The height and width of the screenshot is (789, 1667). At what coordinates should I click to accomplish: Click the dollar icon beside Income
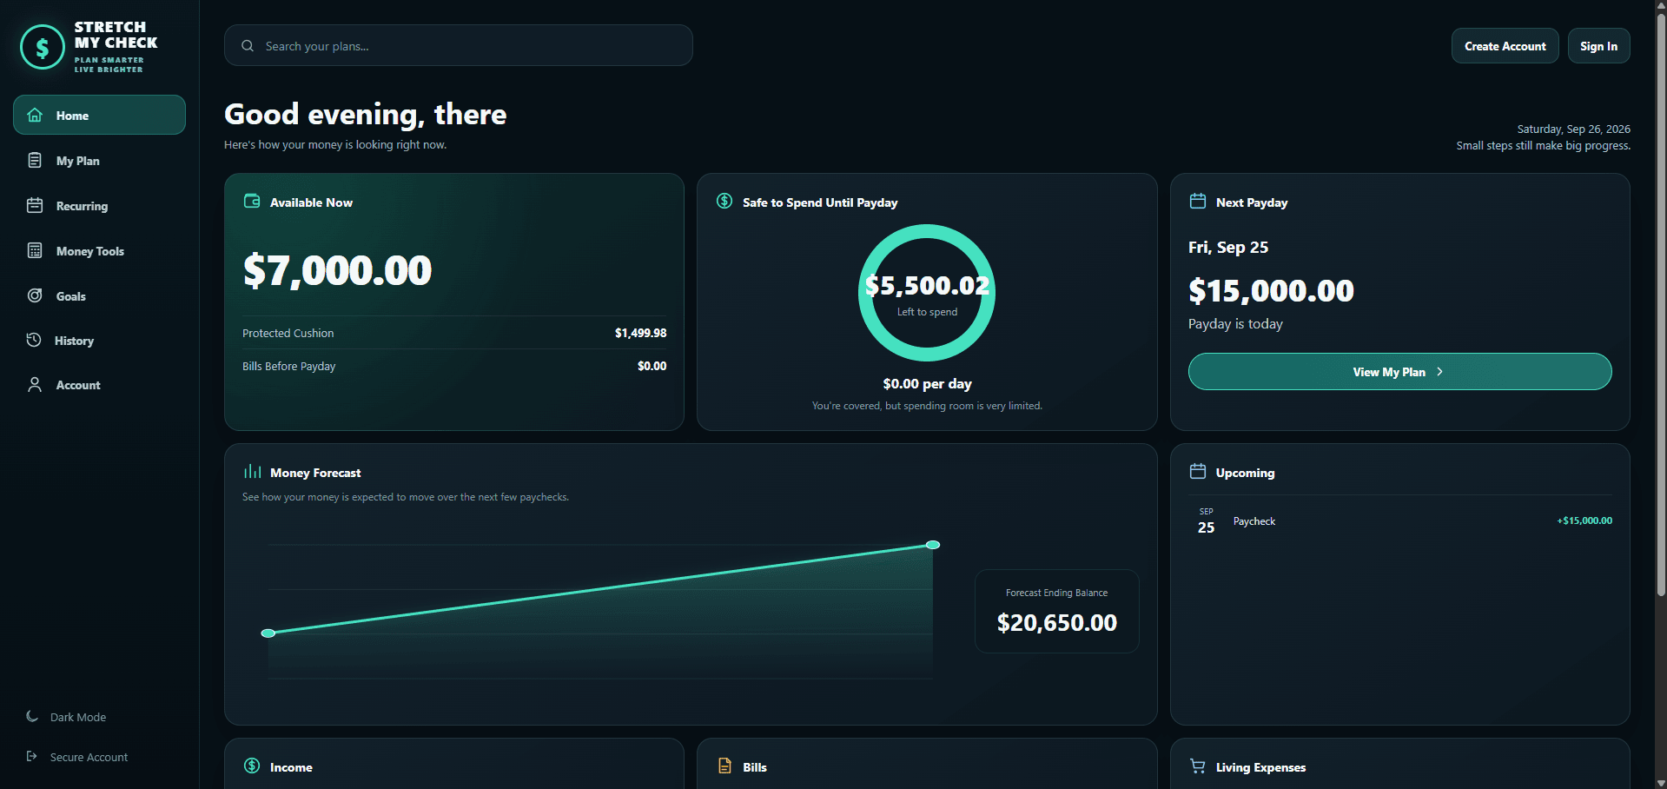pos(252,766)
